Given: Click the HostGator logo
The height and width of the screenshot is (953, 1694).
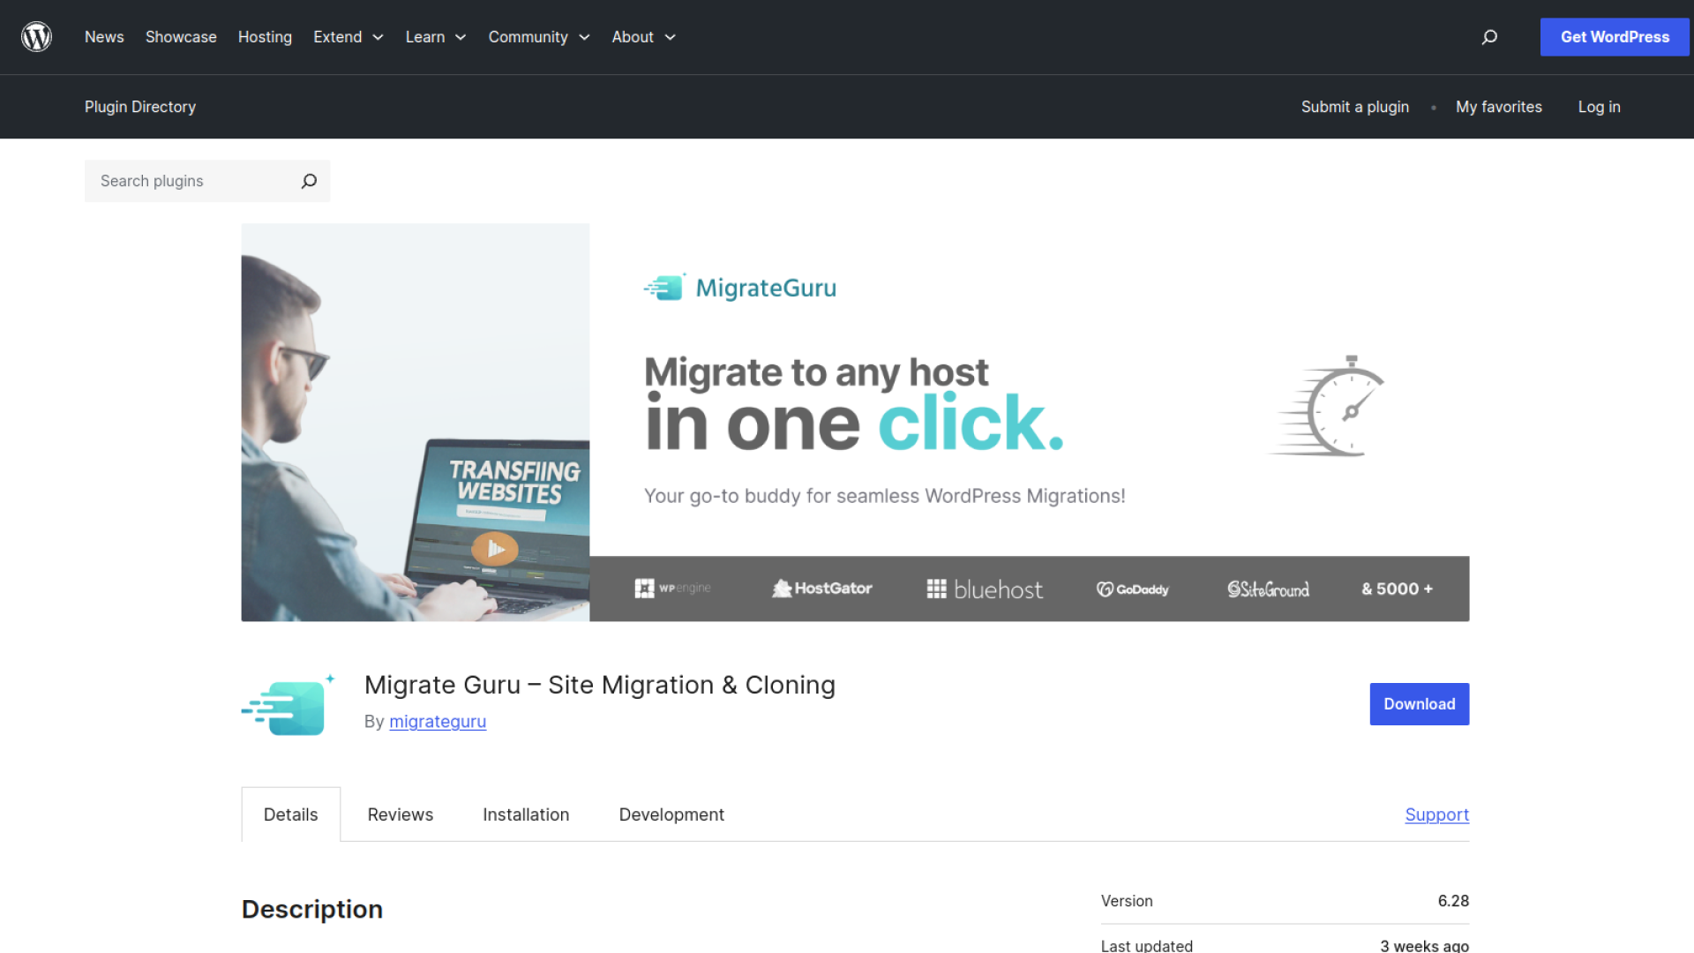Looking at the screenshot, I should pyautogui.click(x=821, y=589).
